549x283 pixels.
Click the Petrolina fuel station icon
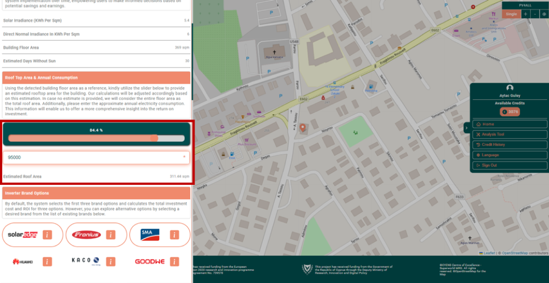tap(371, 86)
